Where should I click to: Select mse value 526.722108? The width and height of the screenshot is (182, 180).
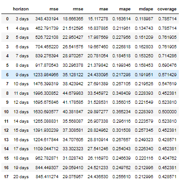tap(47, 37)
